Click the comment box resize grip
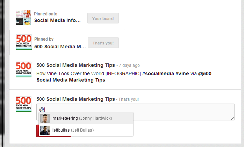245x147 pixels. click(x=232, y=119)
